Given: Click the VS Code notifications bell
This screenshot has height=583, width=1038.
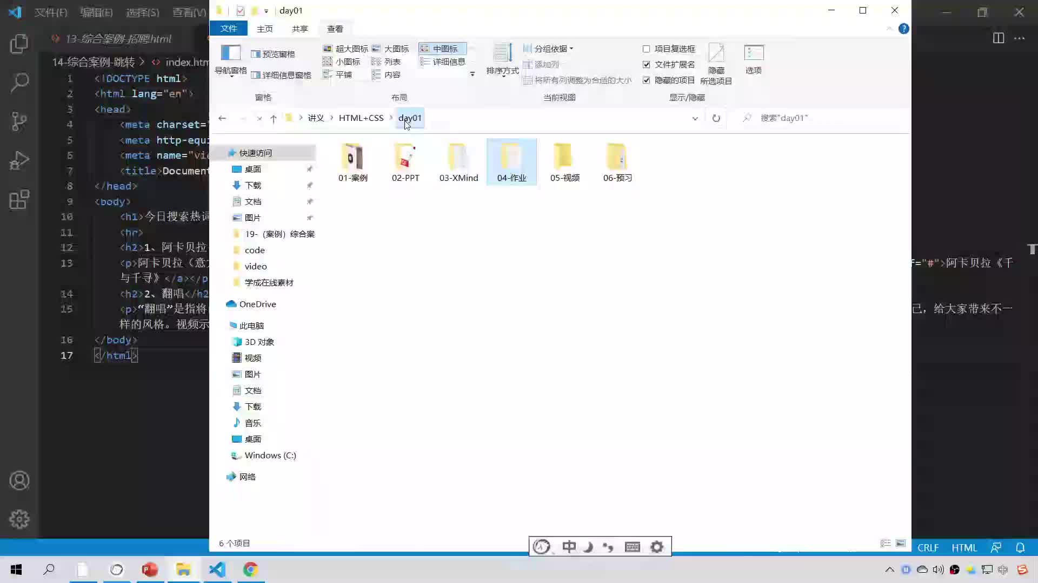Looking at the screenshot, I should [x=1020, y=547].
